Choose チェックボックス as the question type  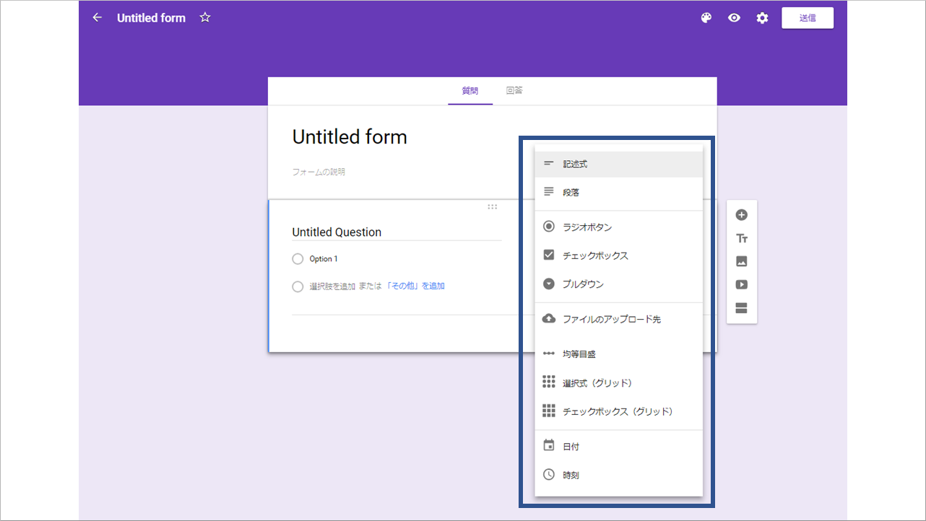[594, 255]
